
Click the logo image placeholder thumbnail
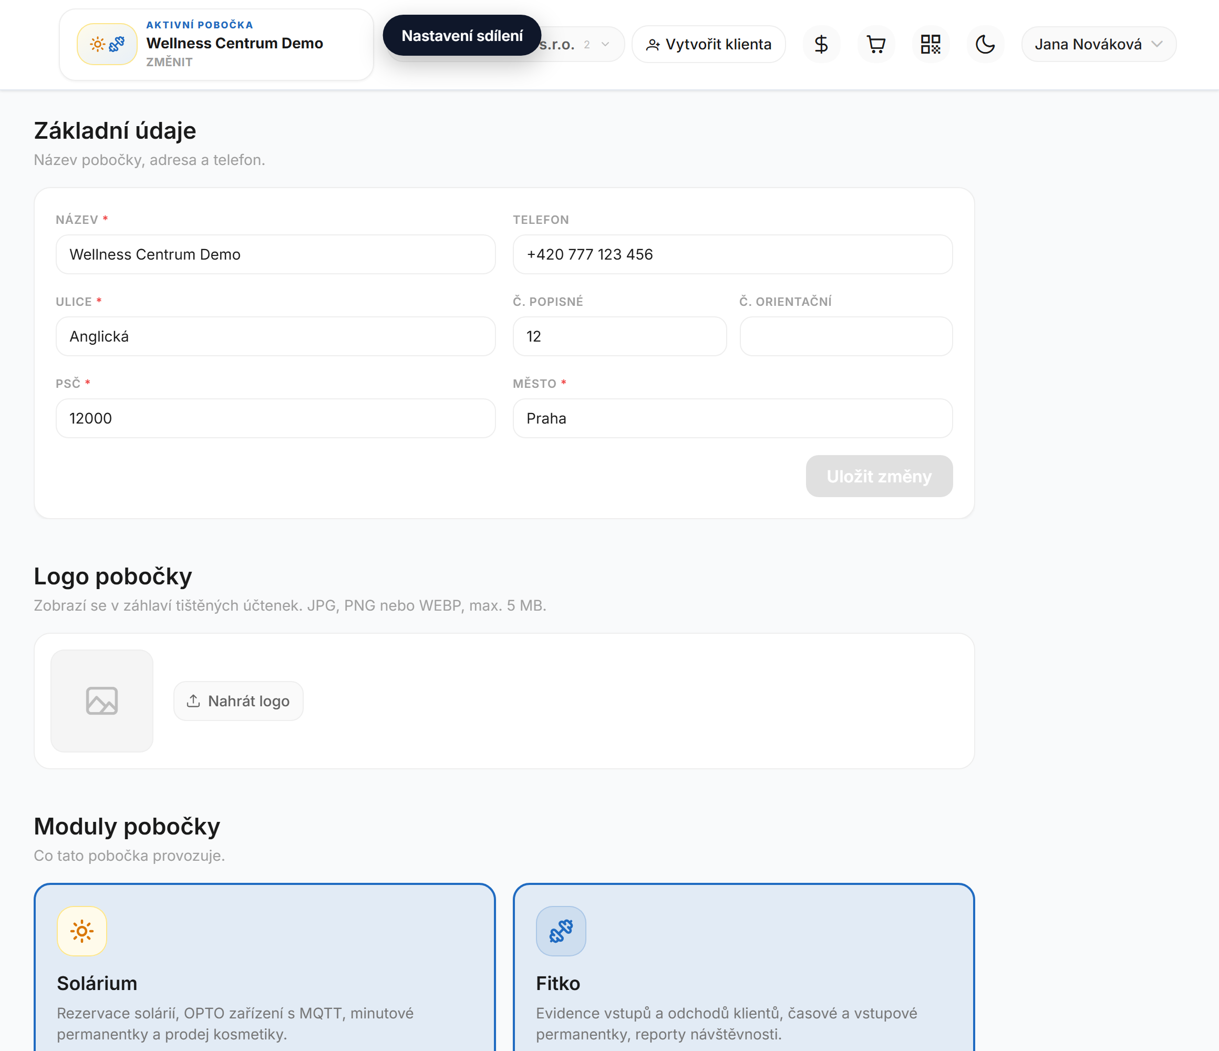click(x=102, y=701)
